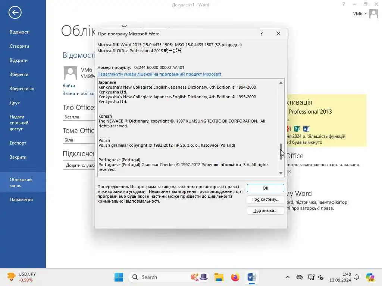
Task: Open the Тло Office dropdown
Action: (79, 117)
